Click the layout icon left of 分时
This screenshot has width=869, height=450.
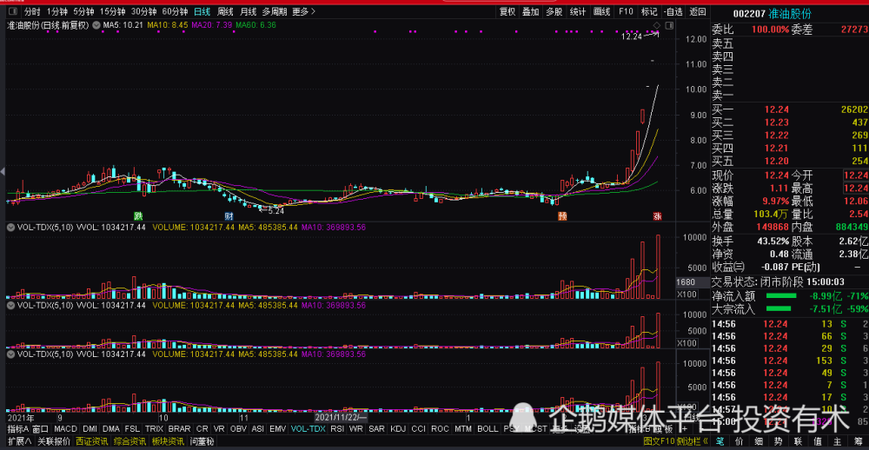coord(13,11)
